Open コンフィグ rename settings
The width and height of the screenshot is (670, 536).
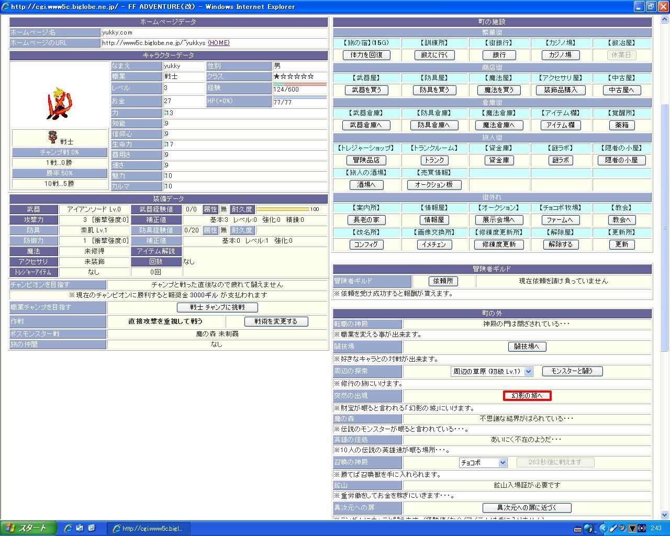(366, 244)
